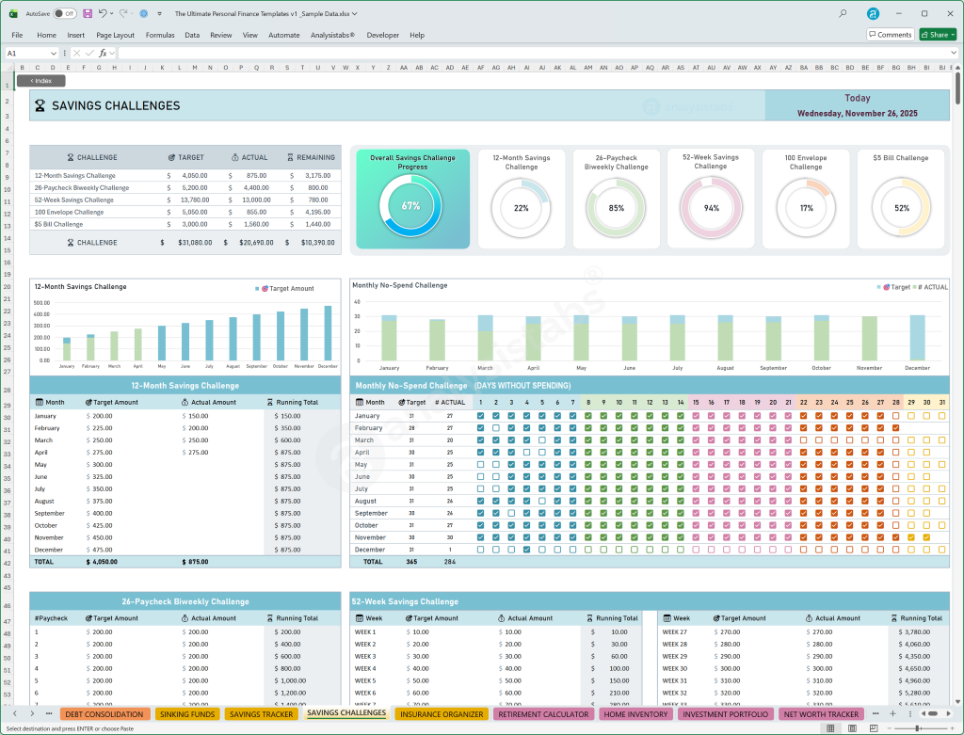964x735 pixels.
Task: Click the Insert Function fx icon
Action: 104,54
